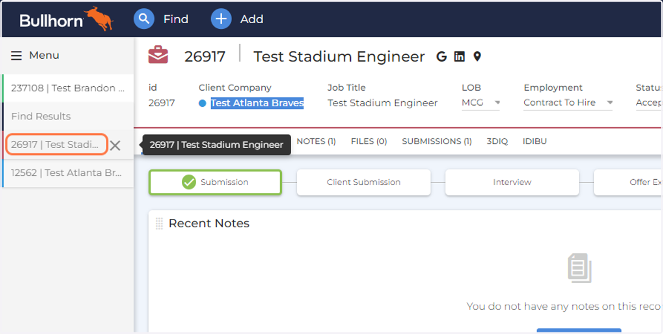
Task: Open the Find magnifier icon
Action: 144,19
